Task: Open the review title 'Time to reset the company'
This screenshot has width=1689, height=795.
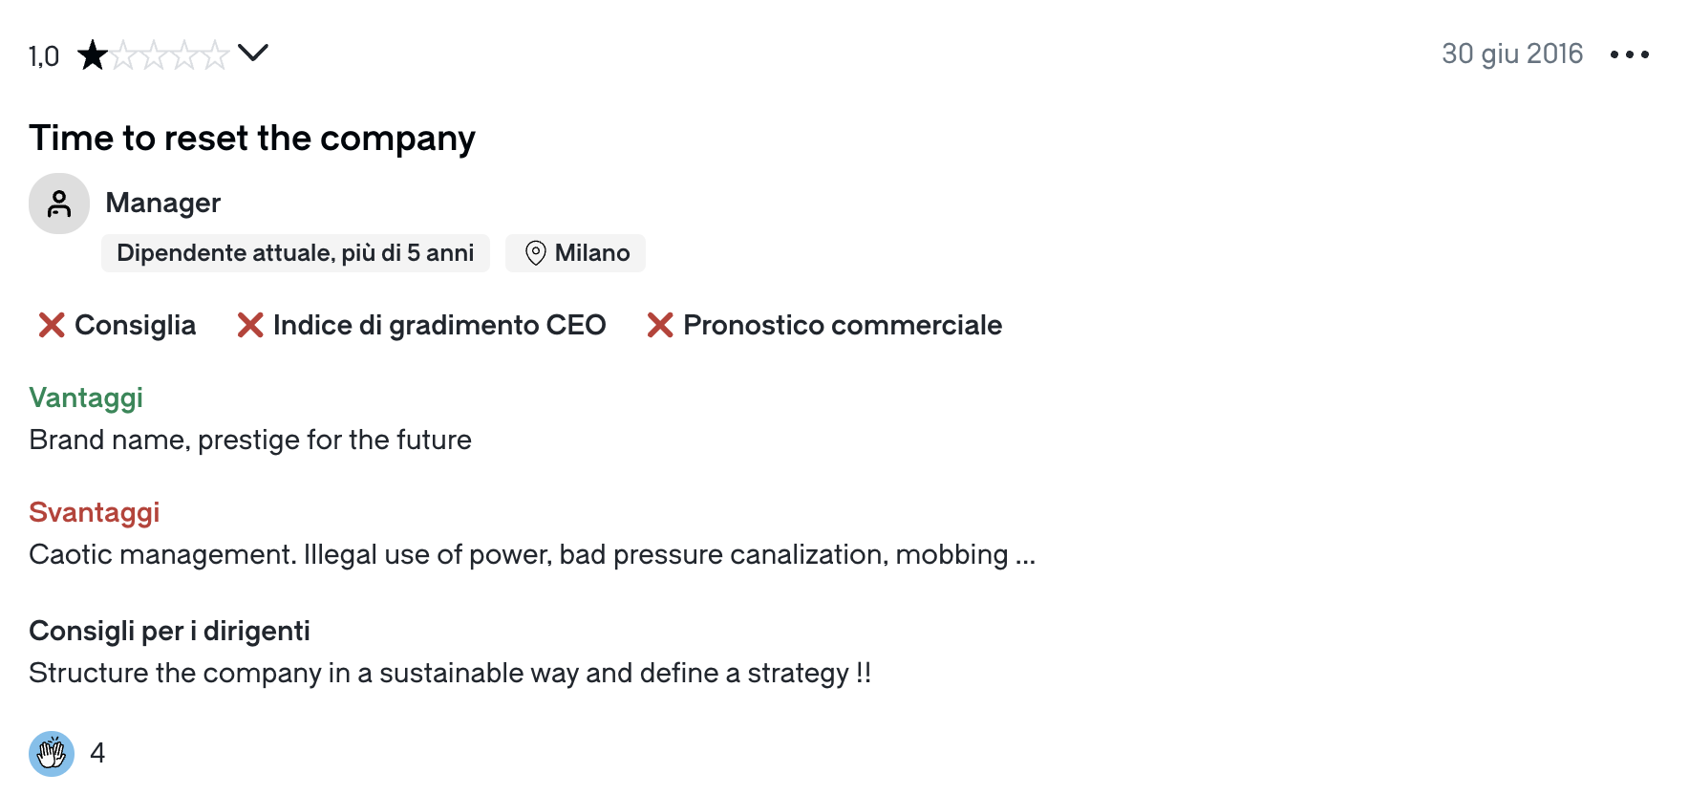Action: tap(252, 139)
